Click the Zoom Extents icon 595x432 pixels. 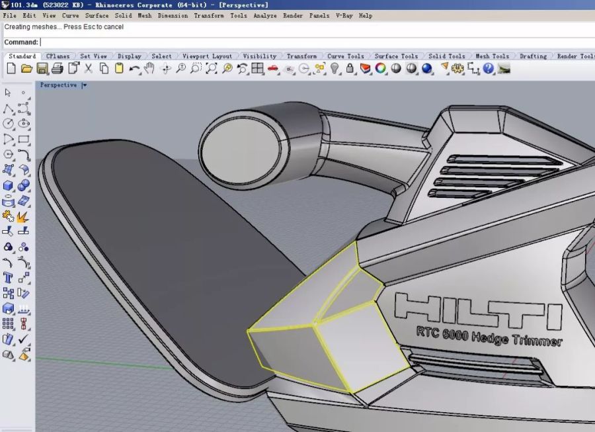(x=212, y=69)
